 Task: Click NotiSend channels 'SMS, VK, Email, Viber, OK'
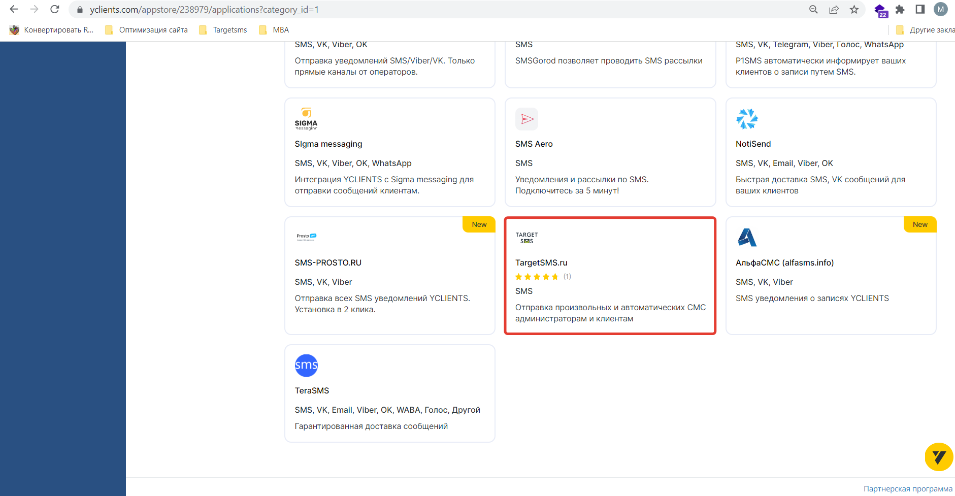point(784,163)
